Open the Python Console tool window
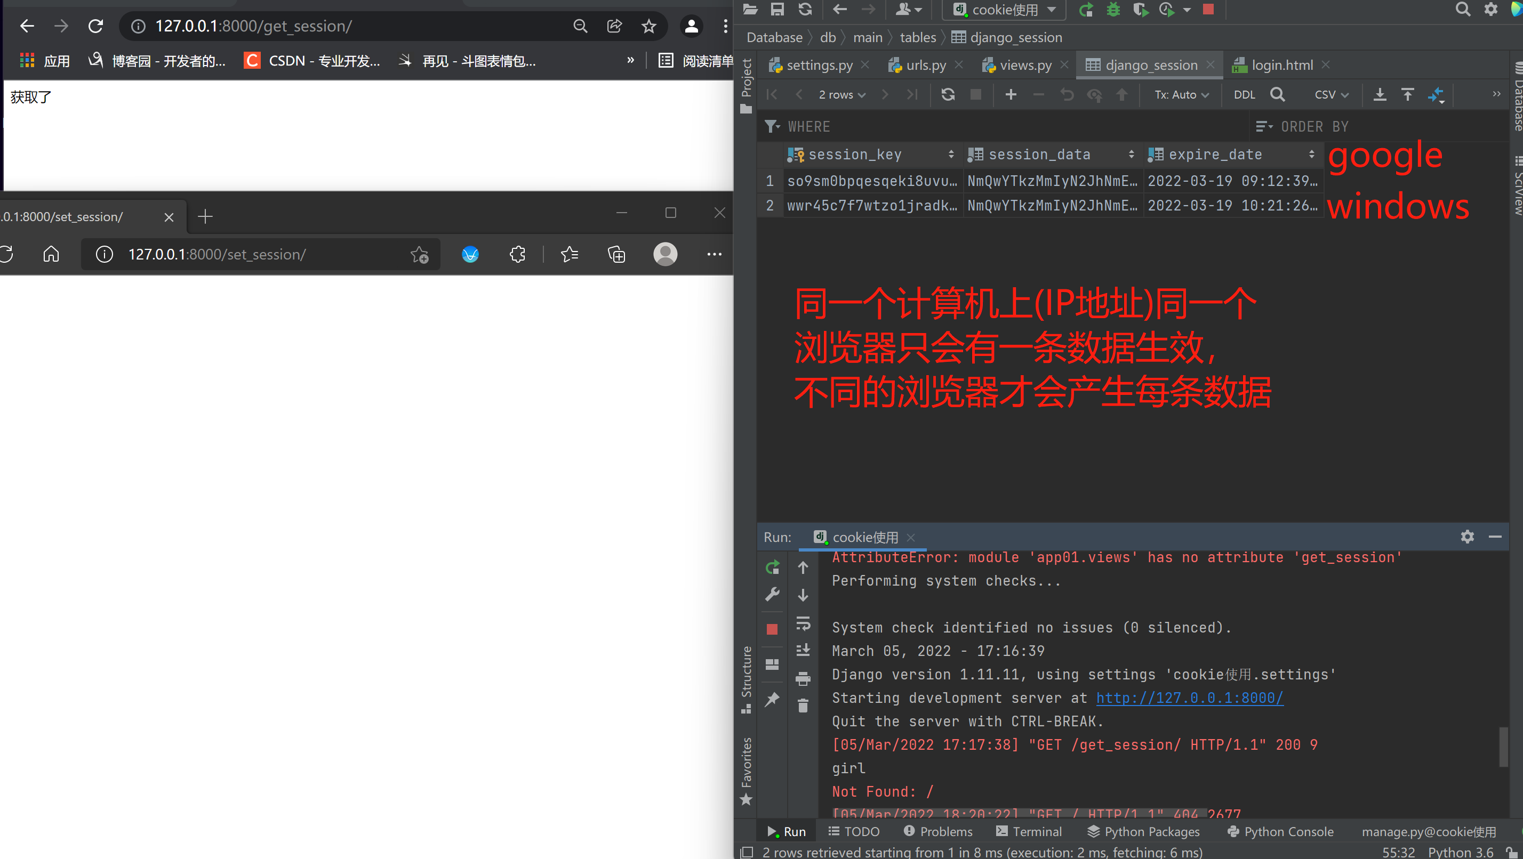This screenshot has height=859, width=1523. click(x=1281, y=832)
